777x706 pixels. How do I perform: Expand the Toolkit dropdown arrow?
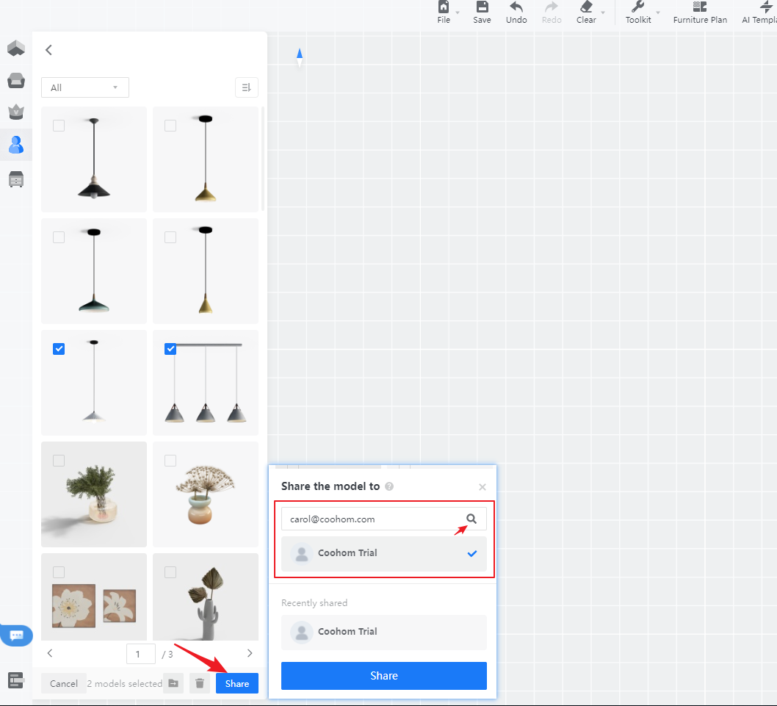[x=657, y=13]
